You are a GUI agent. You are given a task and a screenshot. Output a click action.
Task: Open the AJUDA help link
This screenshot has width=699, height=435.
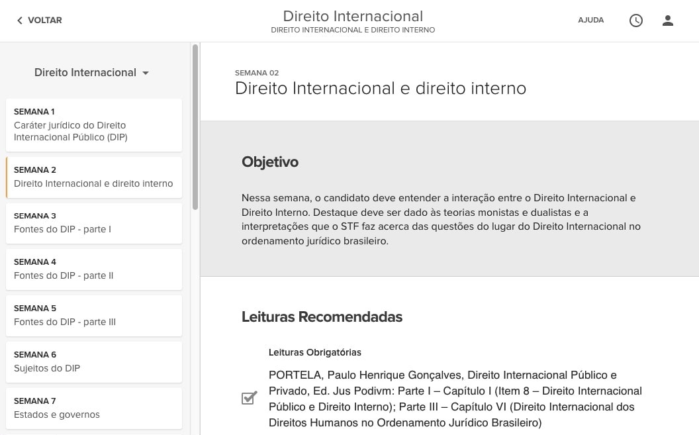(590, 20)
